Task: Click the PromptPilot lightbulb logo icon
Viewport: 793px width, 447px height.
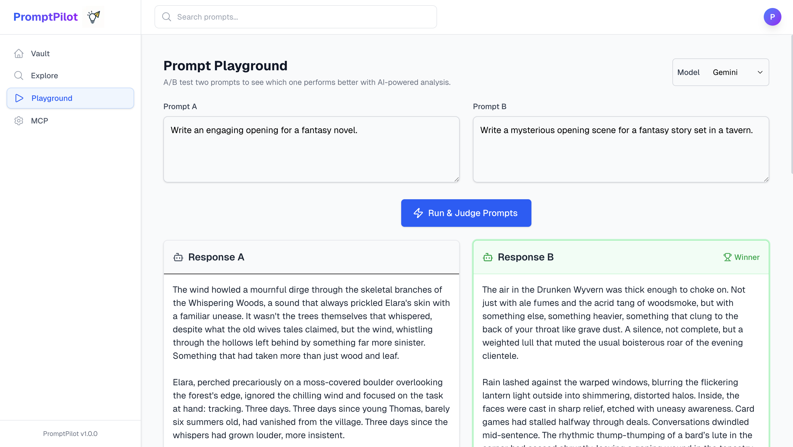Action: (94, 17)
